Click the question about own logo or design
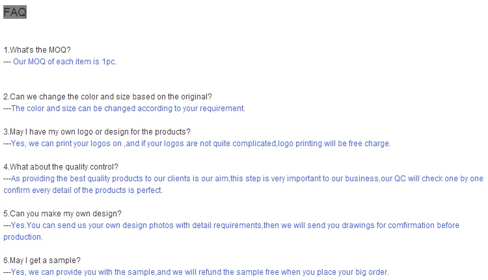488x280 pixels. 97,132
